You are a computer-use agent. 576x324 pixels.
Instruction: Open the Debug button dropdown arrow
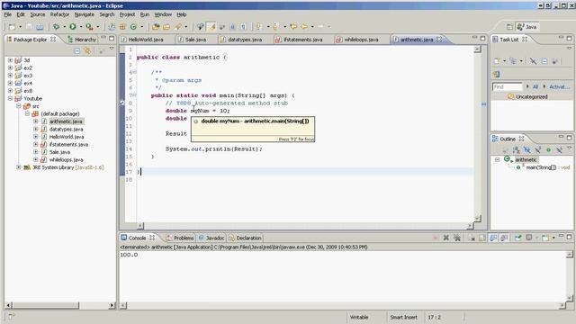(x=64, y=26)
